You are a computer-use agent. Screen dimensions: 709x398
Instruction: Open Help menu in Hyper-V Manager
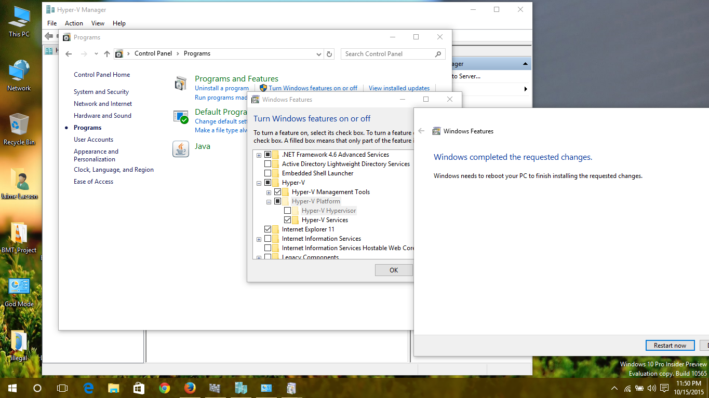[119, 23]
